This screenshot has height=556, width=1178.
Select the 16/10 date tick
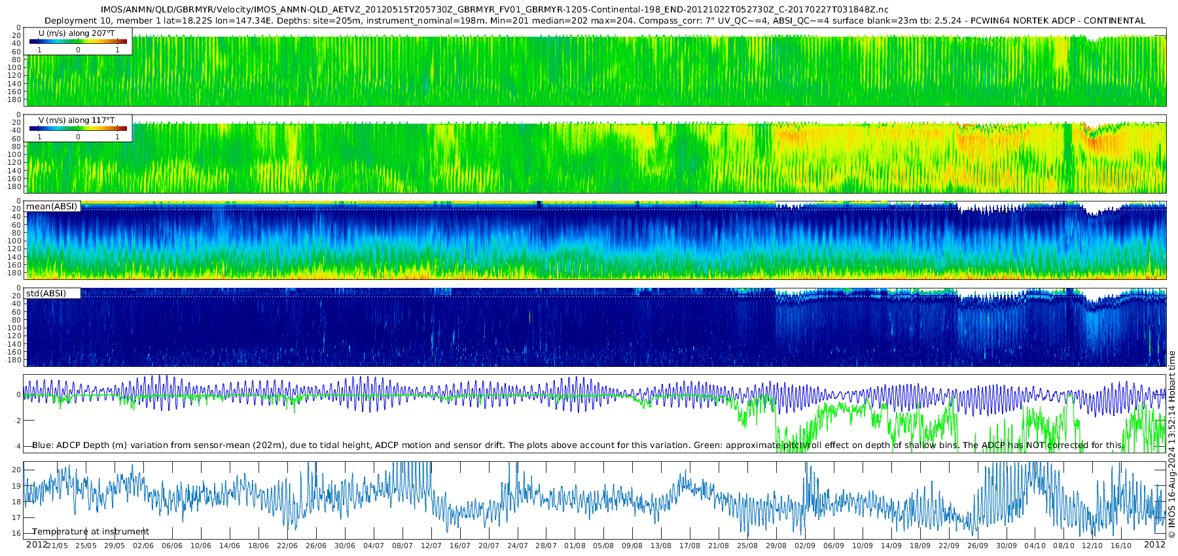coord(1121,546)
